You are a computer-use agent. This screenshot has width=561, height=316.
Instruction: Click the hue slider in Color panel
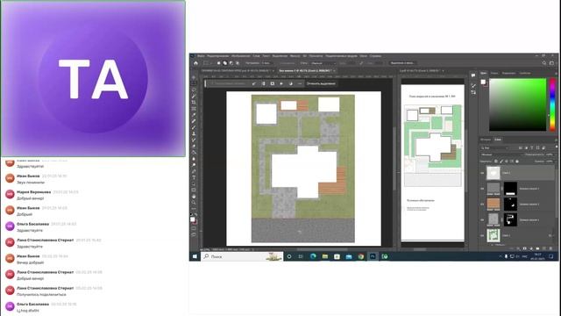[552, 104]
